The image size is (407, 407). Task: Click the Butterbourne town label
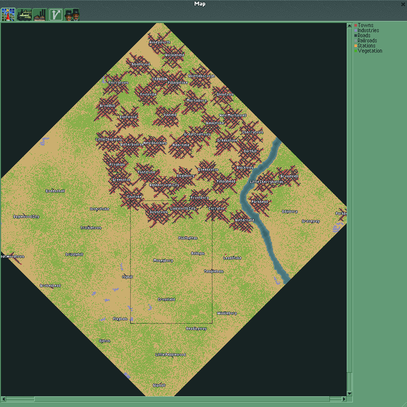click(x=132, y=145)
